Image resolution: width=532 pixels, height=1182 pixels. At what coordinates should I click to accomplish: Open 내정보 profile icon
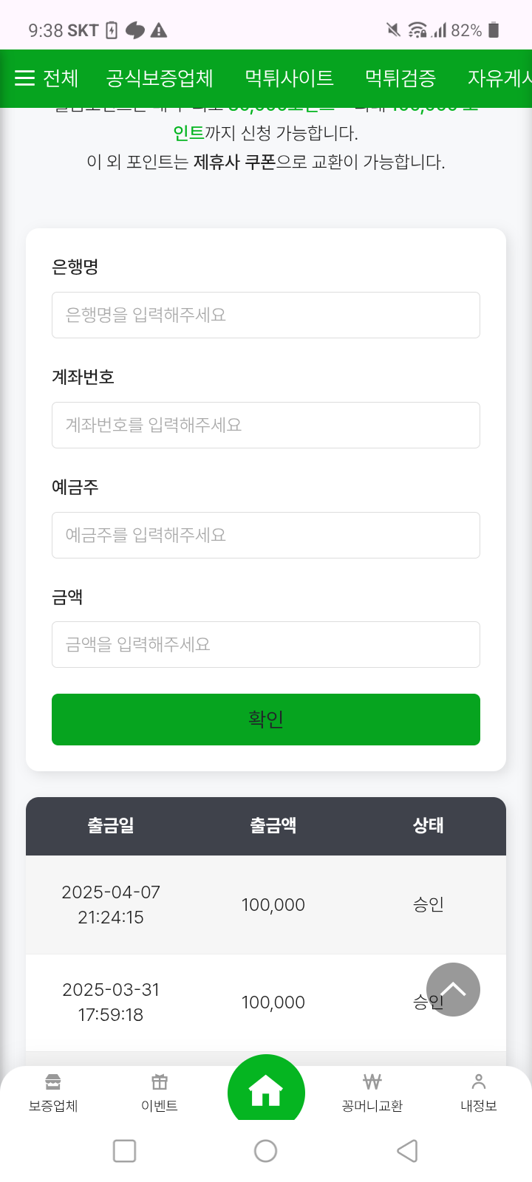479,1083
